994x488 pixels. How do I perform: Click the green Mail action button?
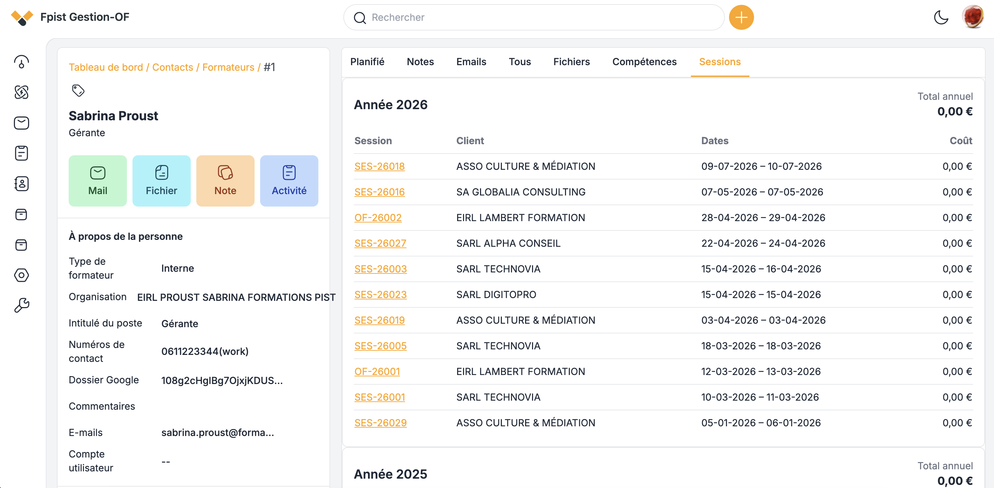[97, 181]
